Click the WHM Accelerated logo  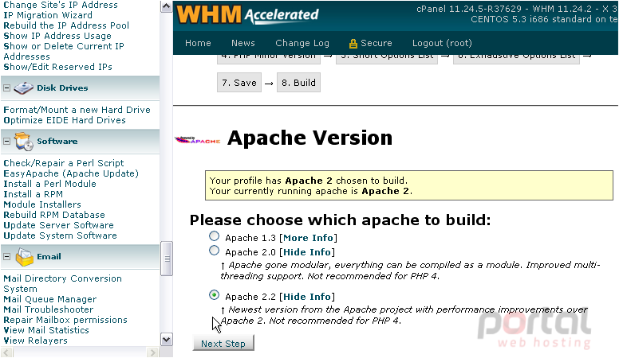(247, 14)
